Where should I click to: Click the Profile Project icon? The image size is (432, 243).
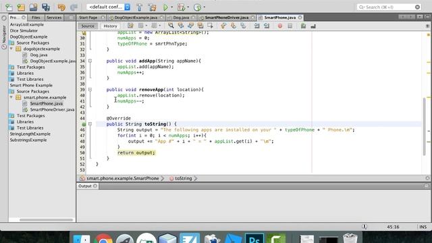[x=197, y=7]
